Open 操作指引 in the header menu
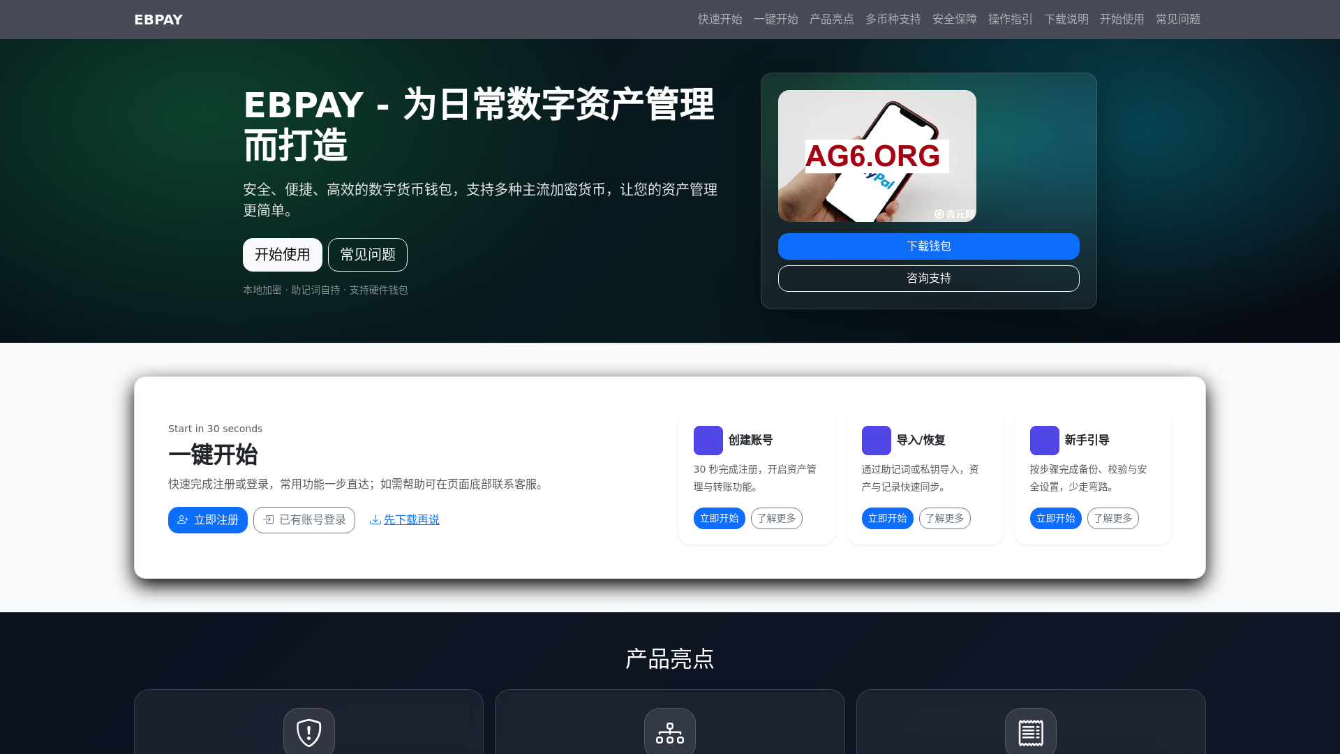 [1010, 20]
